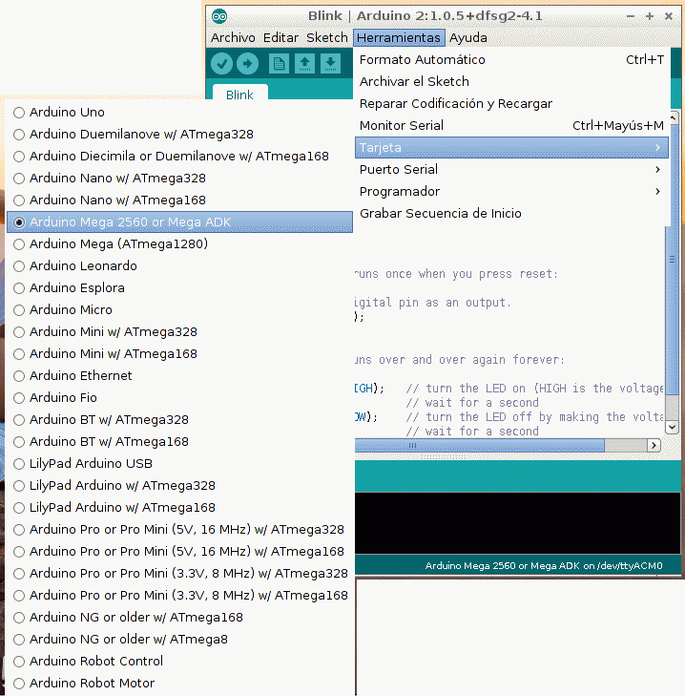Screen dimensions: 685x696
Task: Click the editor horizontal scrollbar right arrow
Action: pos(654,446)
